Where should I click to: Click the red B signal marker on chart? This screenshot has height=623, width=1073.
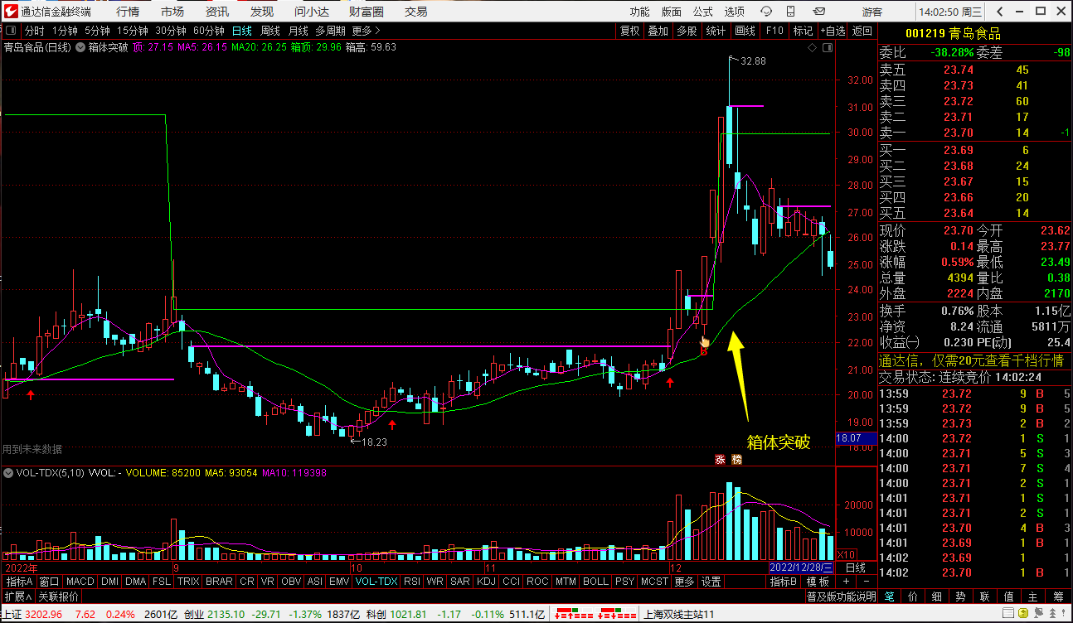[703, 352]
